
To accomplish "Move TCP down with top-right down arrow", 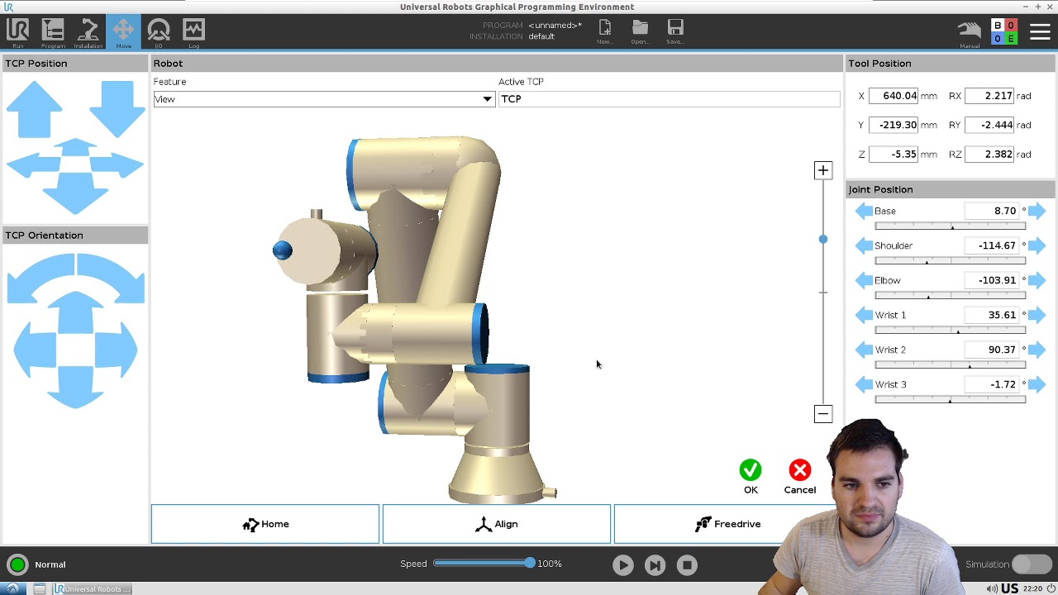I will click(x=117, y=109).
